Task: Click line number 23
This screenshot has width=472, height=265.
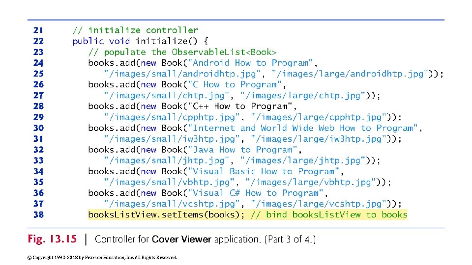Action: click(38, 52)
